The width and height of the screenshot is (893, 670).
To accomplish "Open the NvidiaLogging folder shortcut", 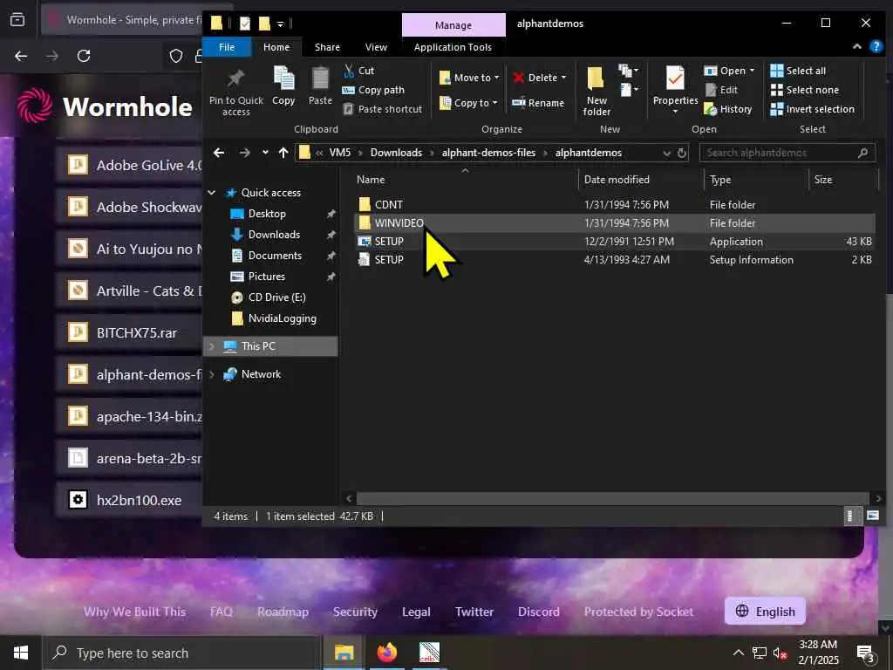I will [x=282, y=318].
